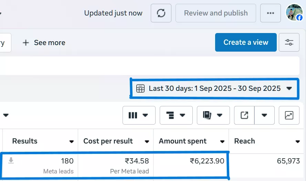The width and height of the screenshot is (306, 181).
Task: Click the refresh data icon
Action: point(161,13)
